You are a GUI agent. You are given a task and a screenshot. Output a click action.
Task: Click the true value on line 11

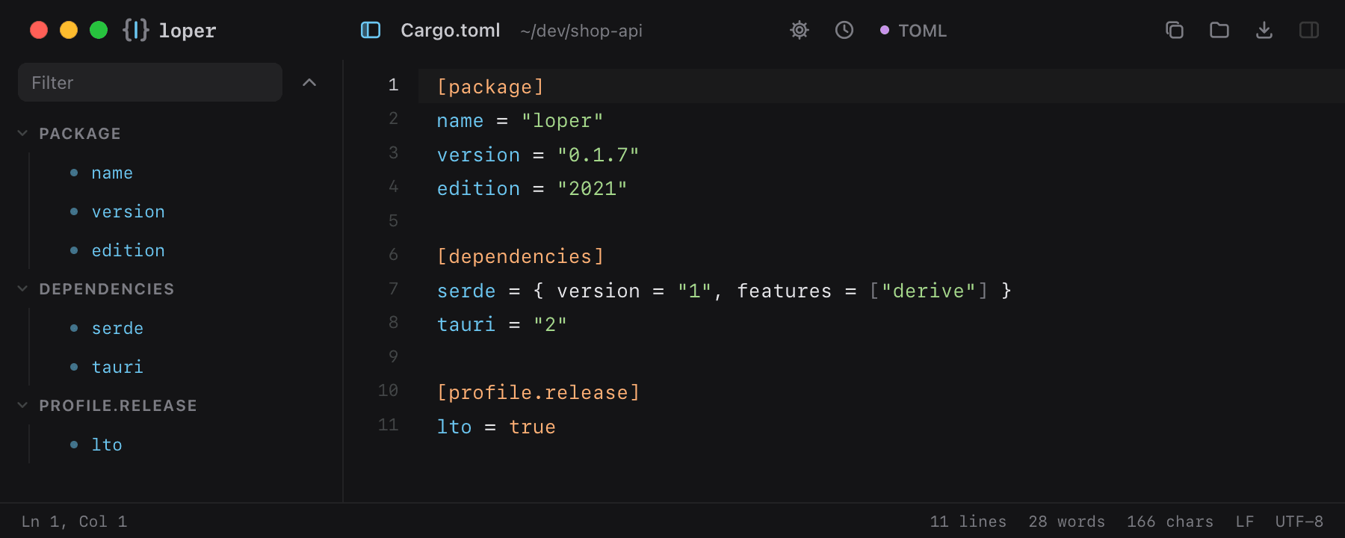[532, 427]
